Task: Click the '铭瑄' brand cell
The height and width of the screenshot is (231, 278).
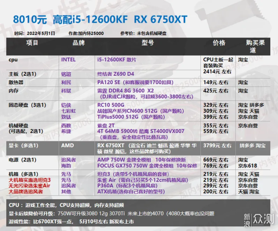Action: click(x=66, y=74)
